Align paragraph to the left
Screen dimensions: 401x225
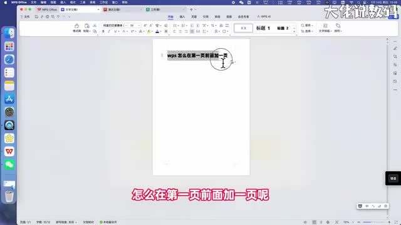174,31
